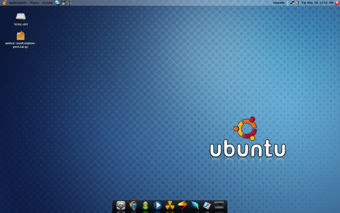The height and width of the screenshot is (213, 340).
Task: Click the GNOME foot logo in the panel
Action: [x=4, y=3]
